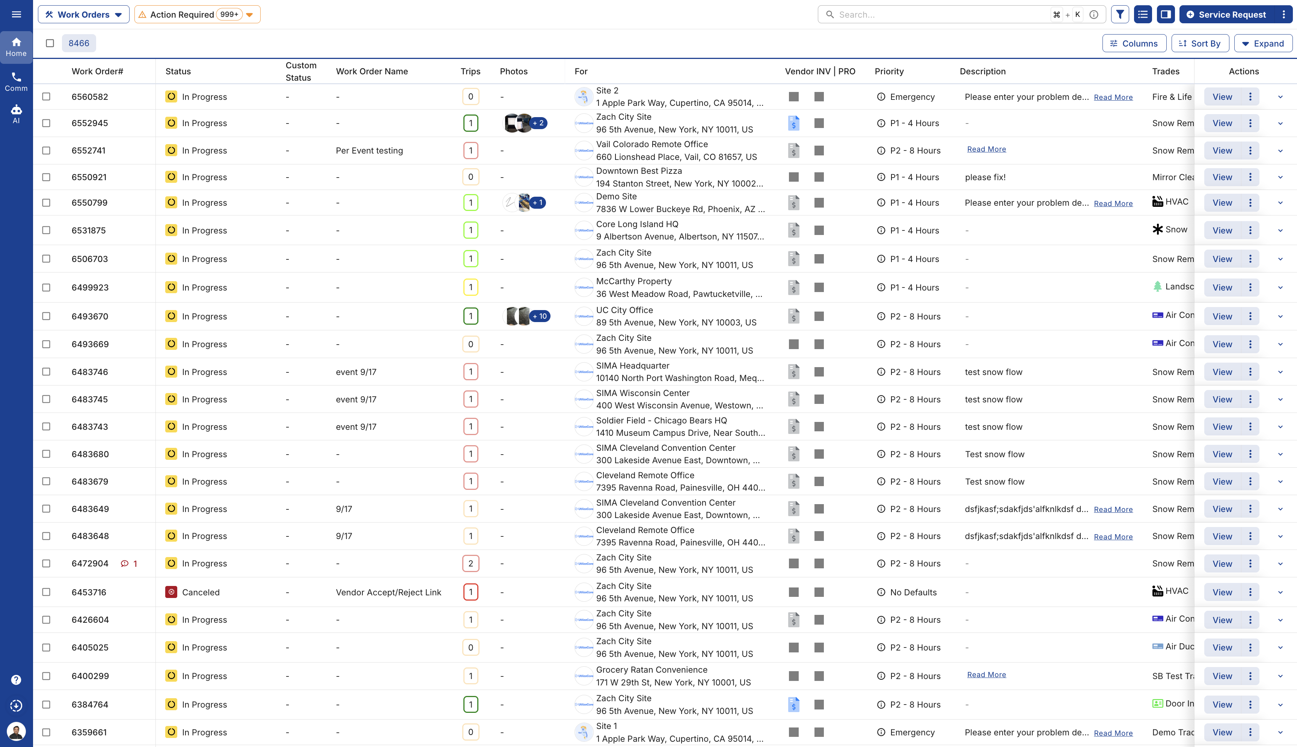Open the Work Orders dropdown
Image resolution: width=1297 pixels, height=747 pixels.
point(84,14)
